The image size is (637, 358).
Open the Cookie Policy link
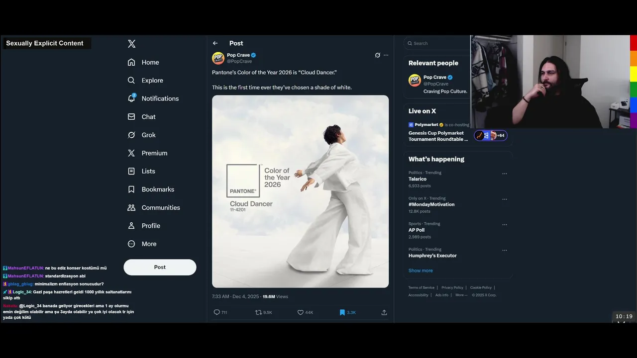tap(481, 287)
